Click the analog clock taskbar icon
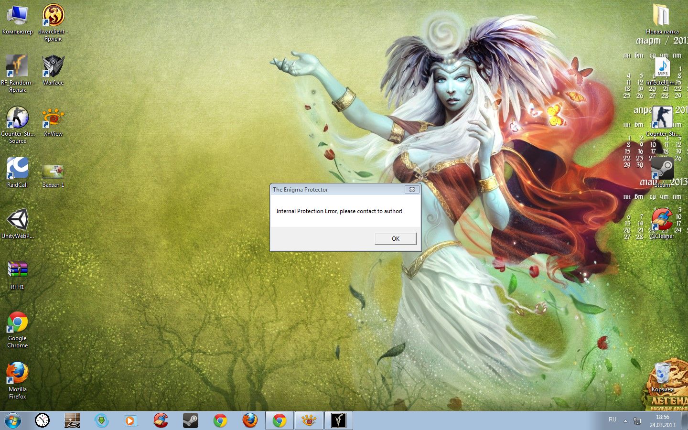688x430 pixels. pos(42,420)
